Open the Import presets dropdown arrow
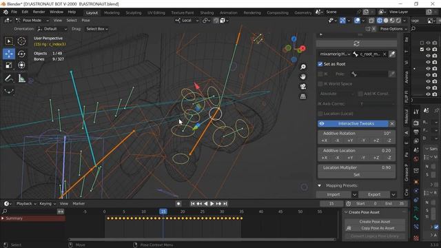The width and height of the screenshot is (441, 248). (x=354, y=194)
